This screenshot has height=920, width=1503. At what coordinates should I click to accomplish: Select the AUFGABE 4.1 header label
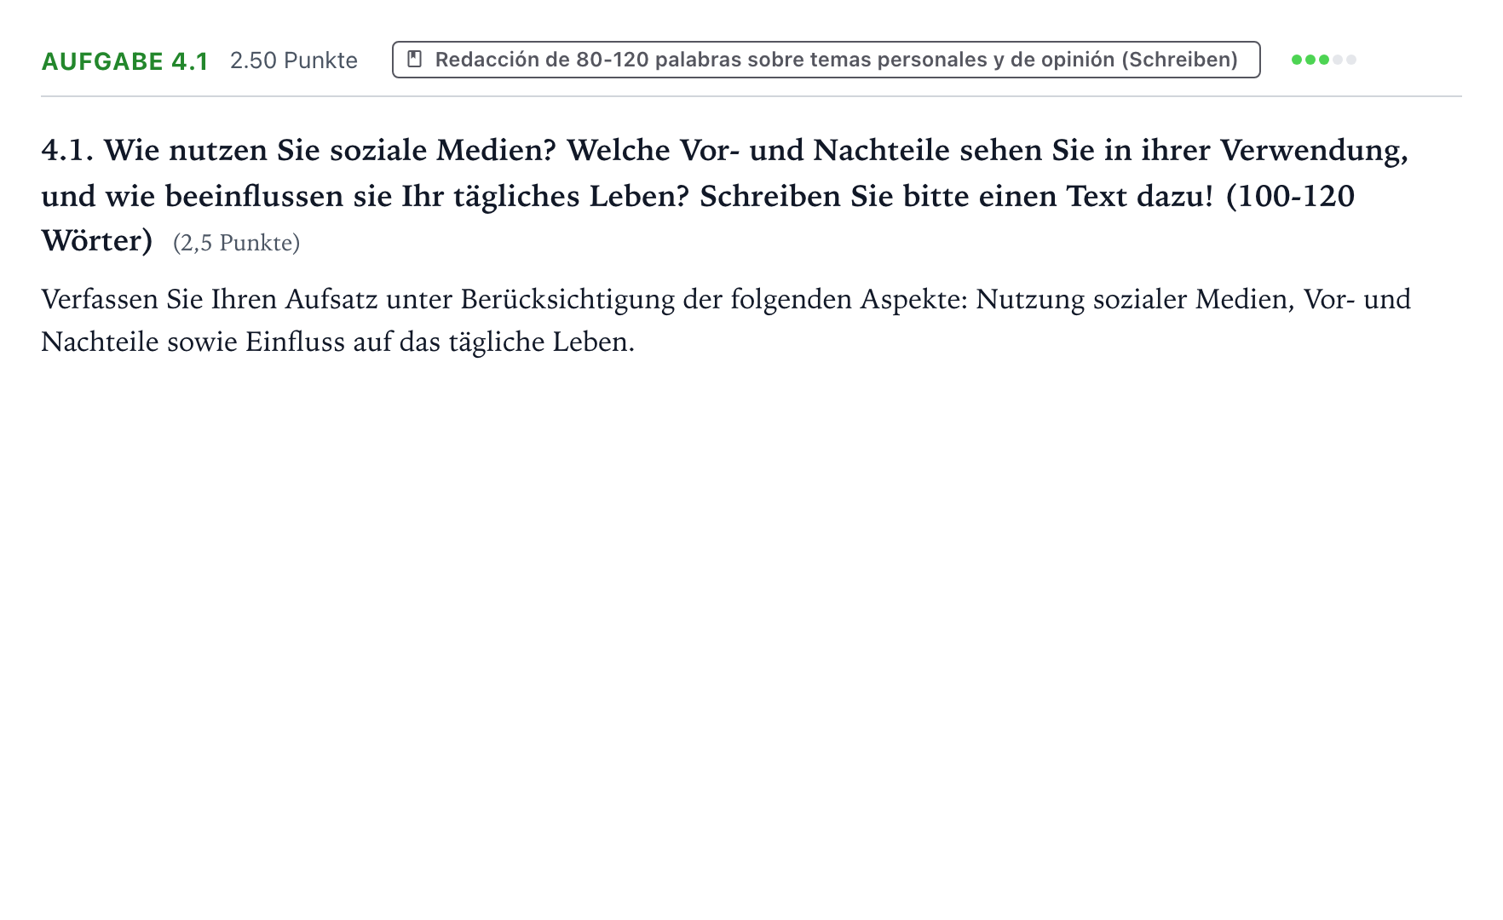[x=125, y=61]
